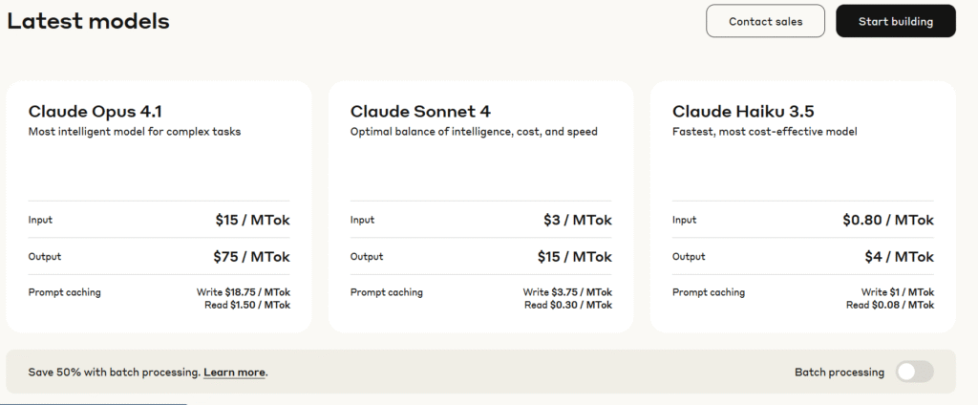Click the Opus 4.1 Prompt caching label

click(x=64, y=292)
